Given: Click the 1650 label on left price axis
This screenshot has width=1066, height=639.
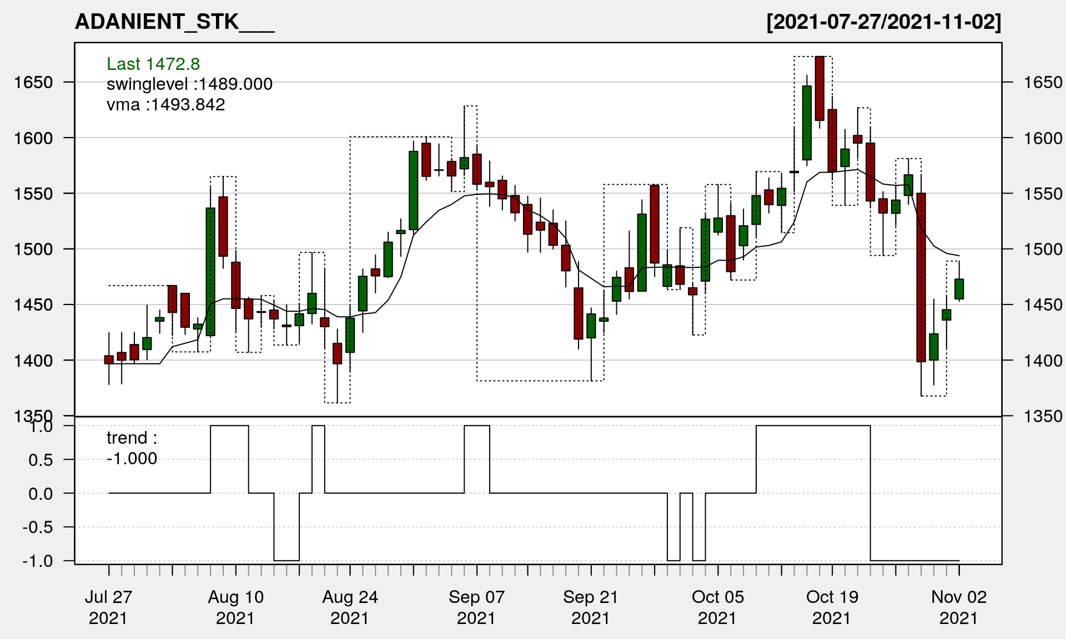Looking at the screenshot, I should coord(33,83).
